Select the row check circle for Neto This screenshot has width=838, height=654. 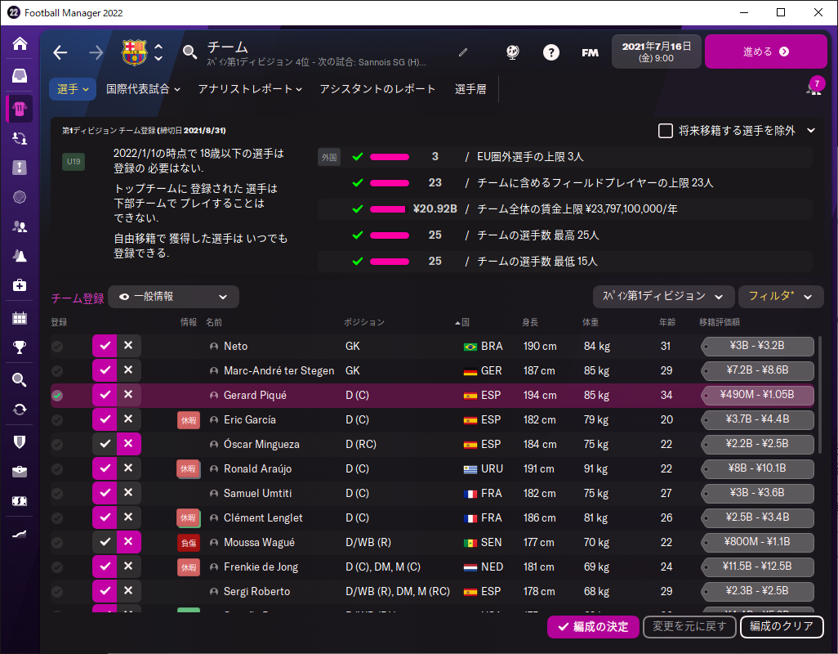57,347
